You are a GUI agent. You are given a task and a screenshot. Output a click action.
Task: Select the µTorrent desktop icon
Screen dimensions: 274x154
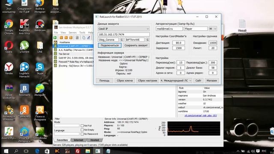(24, 47)
